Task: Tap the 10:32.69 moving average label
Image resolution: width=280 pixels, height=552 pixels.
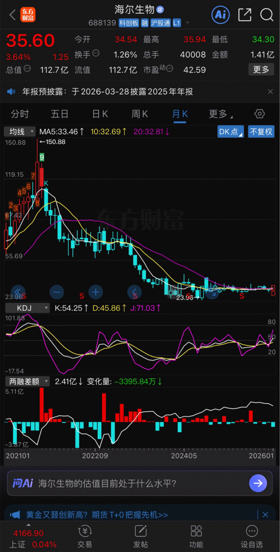Action: [x=109, y=132]
